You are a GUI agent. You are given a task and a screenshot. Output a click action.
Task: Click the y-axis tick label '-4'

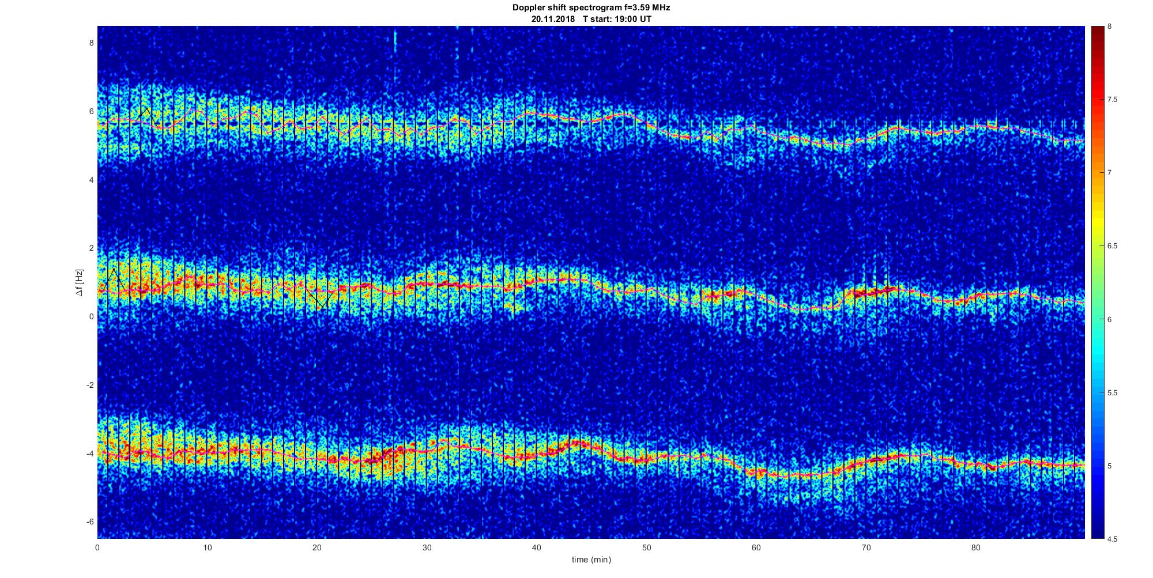[x=90, y=454]
